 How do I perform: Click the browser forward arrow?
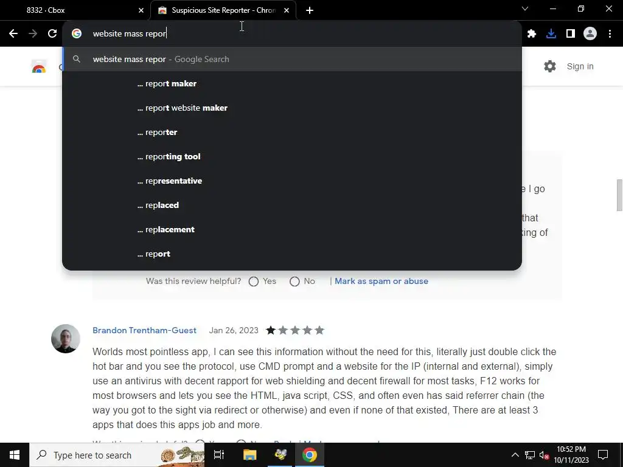tap(33, 34)
